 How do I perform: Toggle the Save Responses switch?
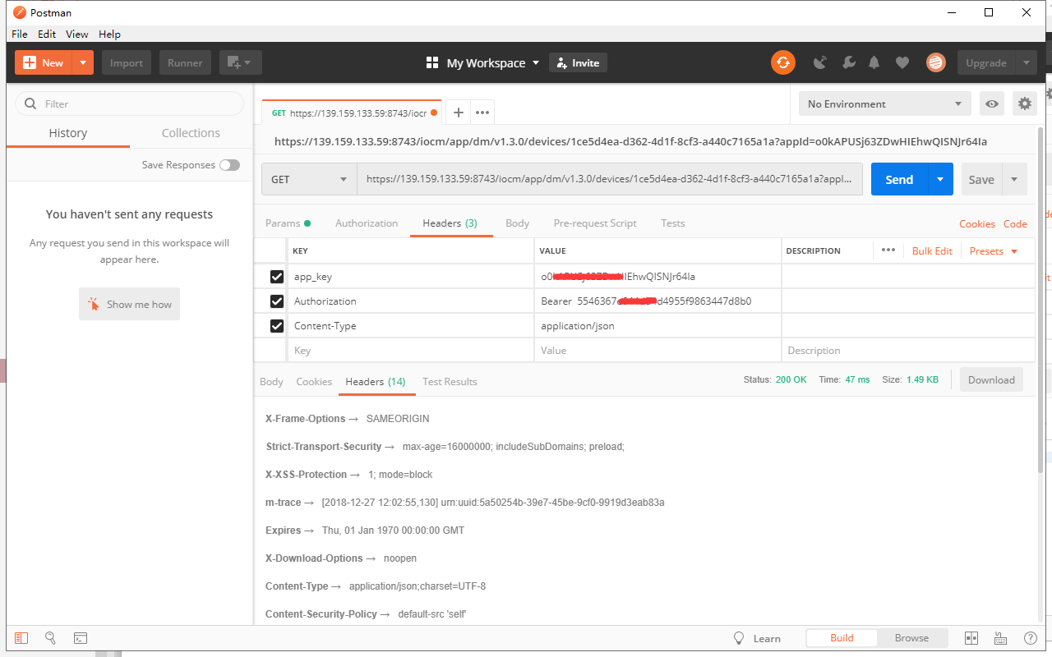[229, 165]
